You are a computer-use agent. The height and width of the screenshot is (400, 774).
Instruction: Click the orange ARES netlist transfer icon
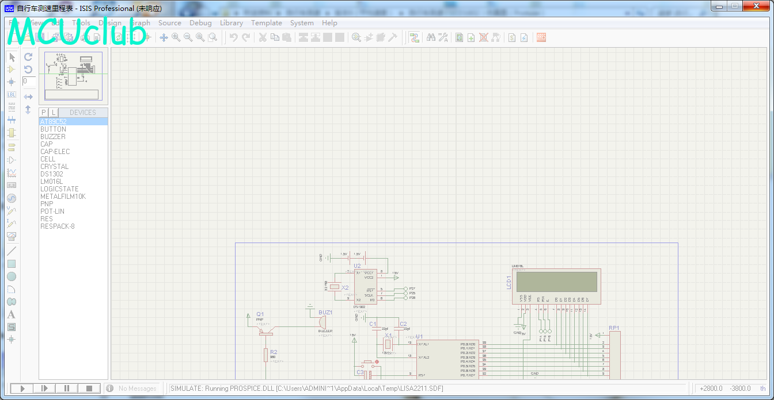click(541, 37)
